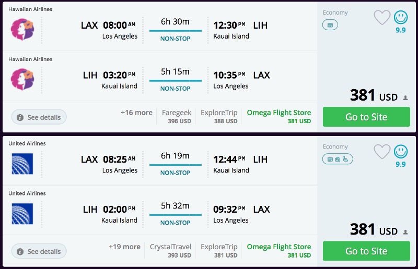Screen dimensions: 418x269
Task: Go to Site for Hawaiian Airlines flight
Action: [x=366, y=117]
